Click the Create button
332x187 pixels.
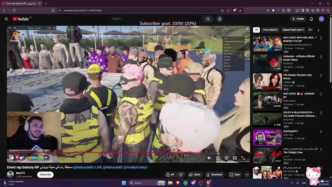pyautogui.click(x=298, y=19)
